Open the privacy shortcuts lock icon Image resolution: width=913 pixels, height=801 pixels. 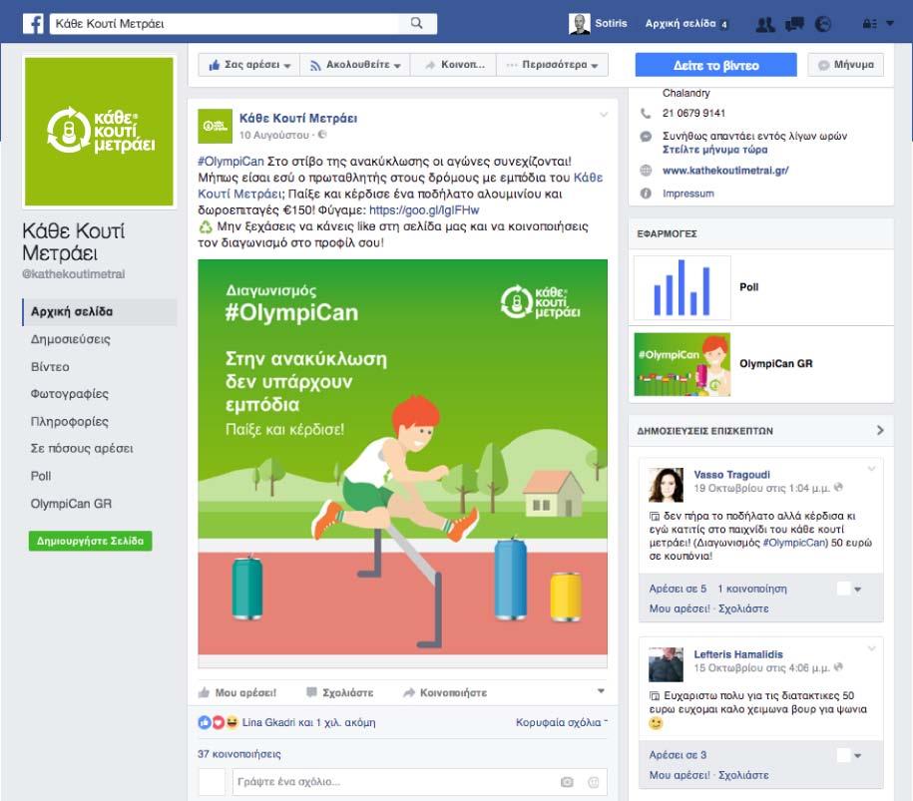[x=869, y=24]
